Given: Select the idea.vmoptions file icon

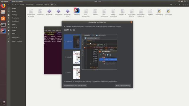Looking at the screenshot, I should click(104, 13).
